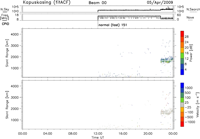Click the Power [dB] colorbar title
Viewport: 200px width, 139px height.
coord(191,53)
